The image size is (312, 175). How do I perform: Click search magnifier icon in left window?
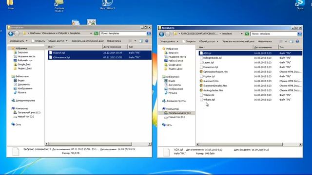coord(149,34)
